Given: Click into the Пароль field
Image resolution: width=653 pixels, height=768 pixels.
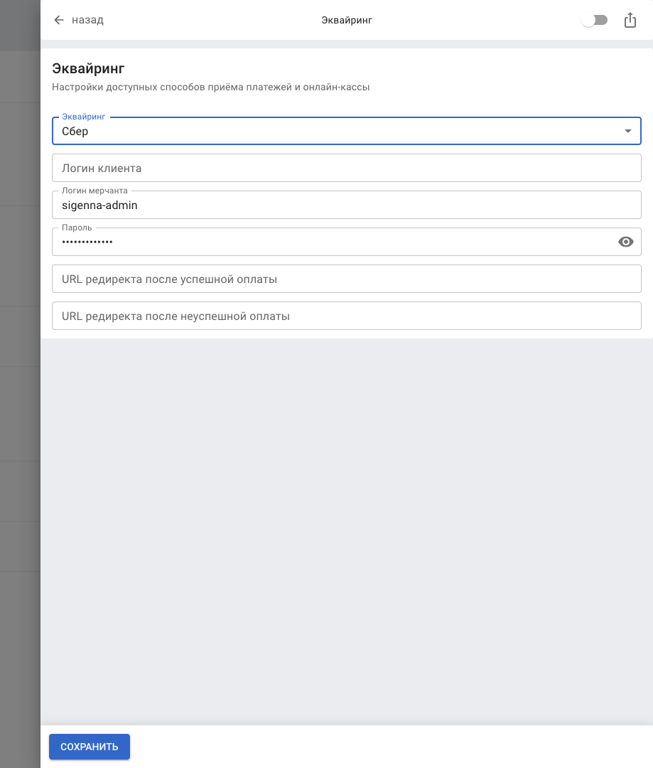Looking at the screenshot, I should pyautogui.click(x=327, y=242).
